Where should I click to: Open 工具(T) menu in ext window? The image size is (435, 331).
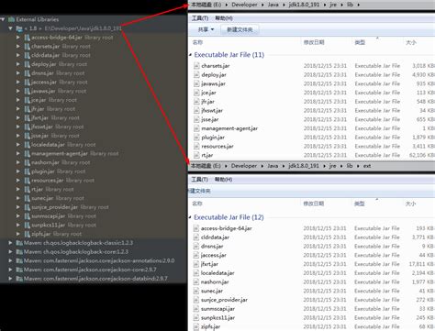pyautogui.click(x=199, y=180)
